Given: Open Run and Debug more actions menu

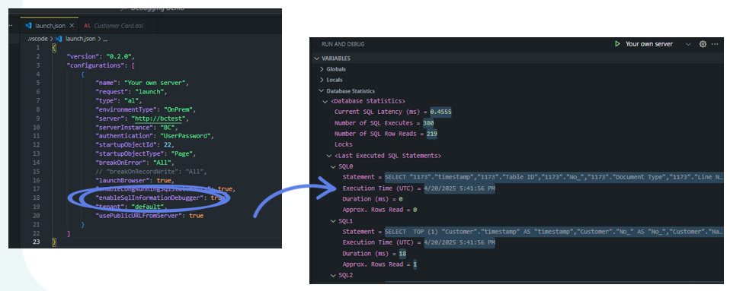Looking at the screenshot, I should tap(715, 44).
